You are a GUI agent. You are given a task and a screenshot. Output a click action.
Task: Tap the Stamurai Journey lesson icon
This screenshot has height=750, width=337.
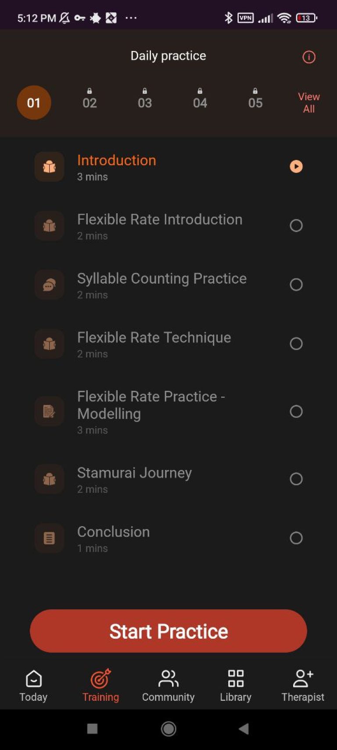click(x=49, y=479)
